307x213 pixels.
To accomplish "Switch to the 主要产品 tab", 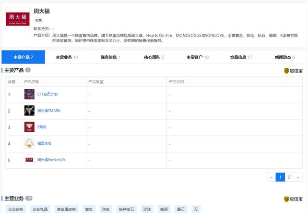I will (24, 57).
